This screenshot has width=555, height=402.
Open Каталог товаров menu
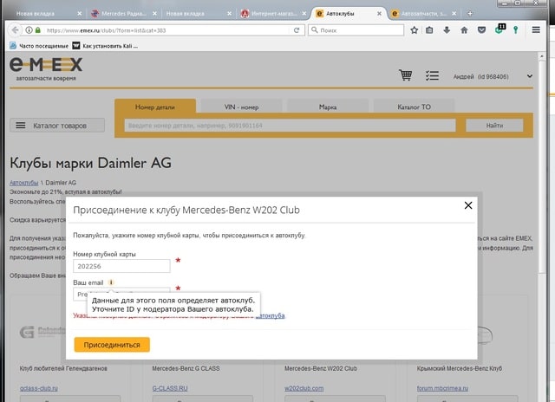click(57, 126)
